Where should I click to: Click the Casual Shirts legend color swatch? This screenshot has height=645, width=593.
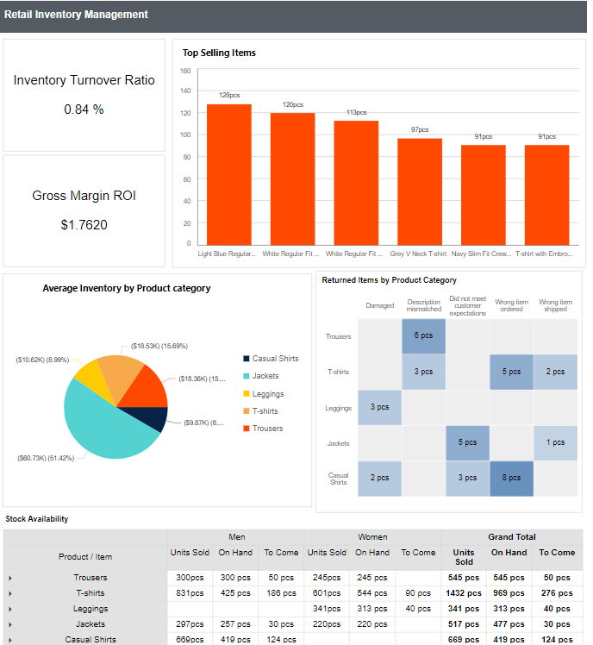click(246, 359)
